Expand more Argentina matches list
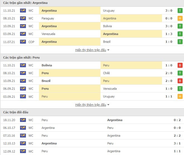184x155 pixels. pyautogui.click(x=92, y=50)
